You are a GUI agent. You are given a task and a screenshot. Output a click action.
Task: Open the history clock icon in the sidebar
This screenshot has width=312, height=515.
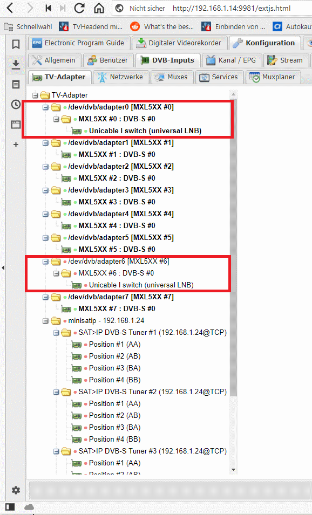click(x=16, y=105)
